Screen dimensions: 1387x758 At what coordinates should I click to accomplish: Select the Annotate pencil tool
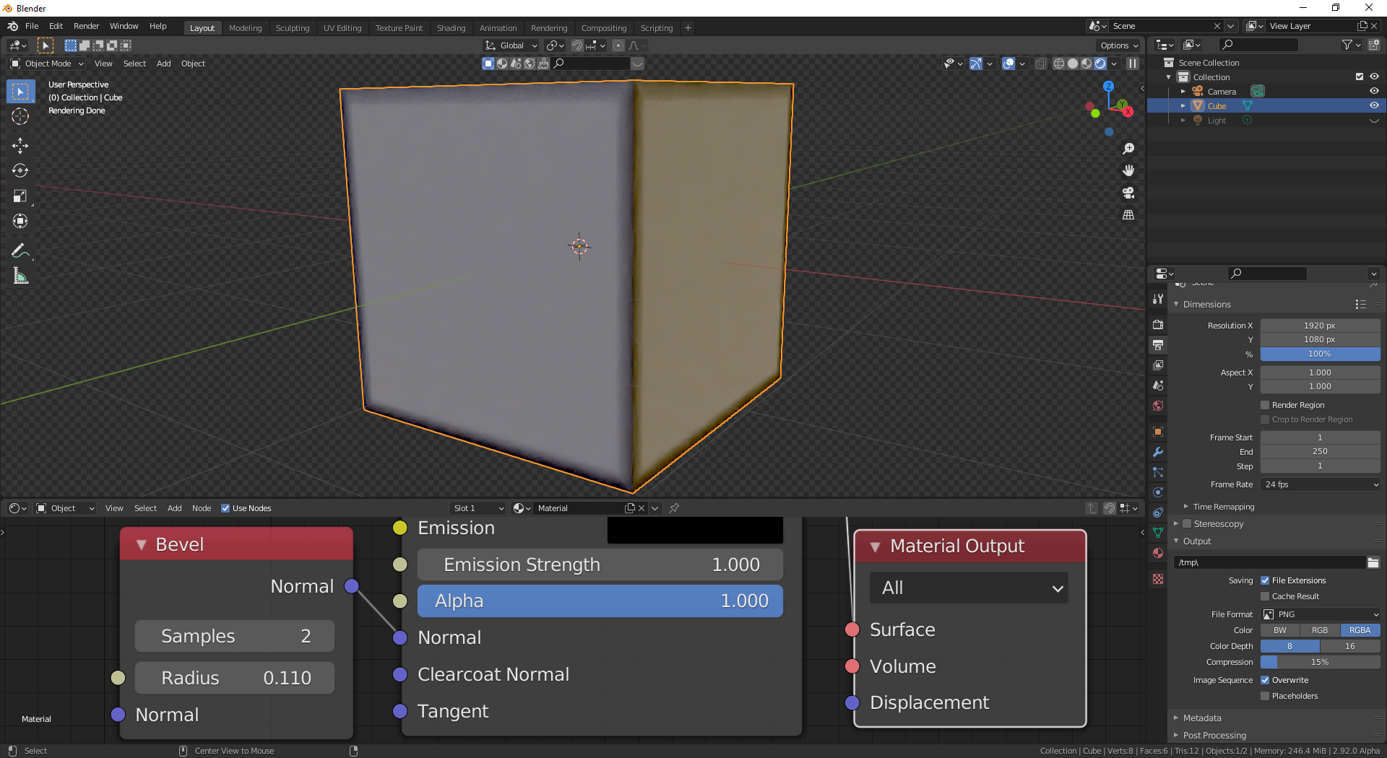tap(20, 251)
